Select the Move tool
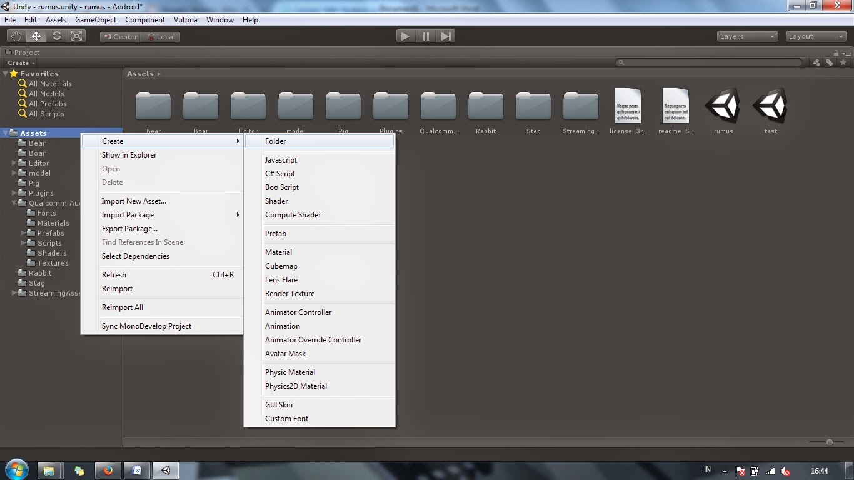Image resolution: width=854 pixels, height=480 pixels. point(36,36)
